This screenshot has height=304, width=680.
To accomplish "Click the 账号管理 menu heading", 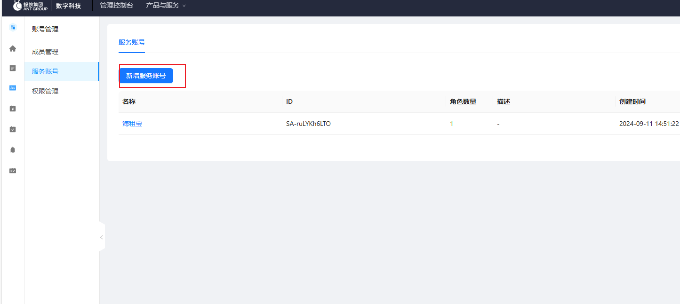I will (45, 29).
